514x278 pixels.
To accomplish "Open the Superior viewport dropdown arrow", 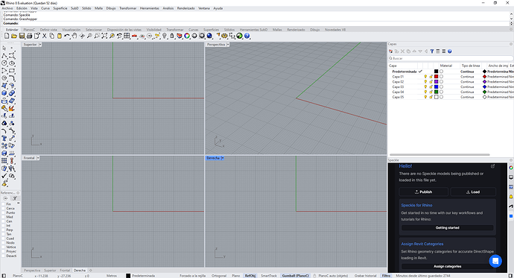I will tap(40, 45).
